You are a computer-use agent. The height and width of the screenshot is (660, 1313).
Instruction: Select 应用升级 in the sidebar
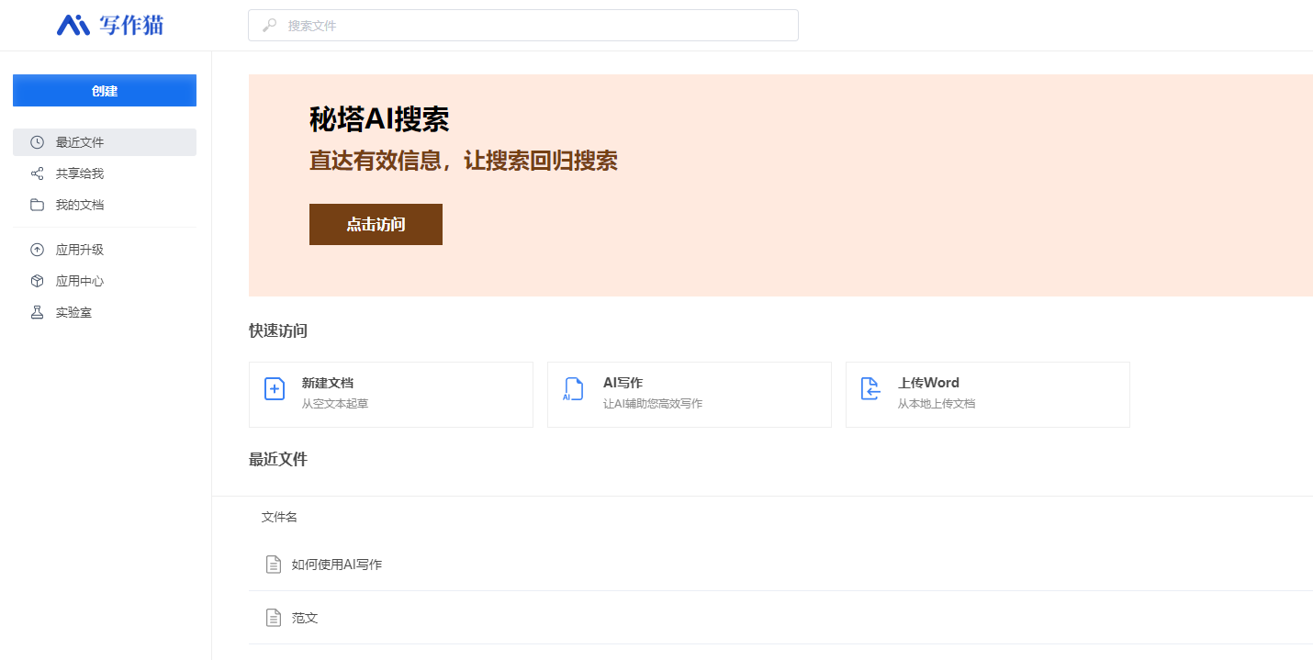tap(105, 250)
